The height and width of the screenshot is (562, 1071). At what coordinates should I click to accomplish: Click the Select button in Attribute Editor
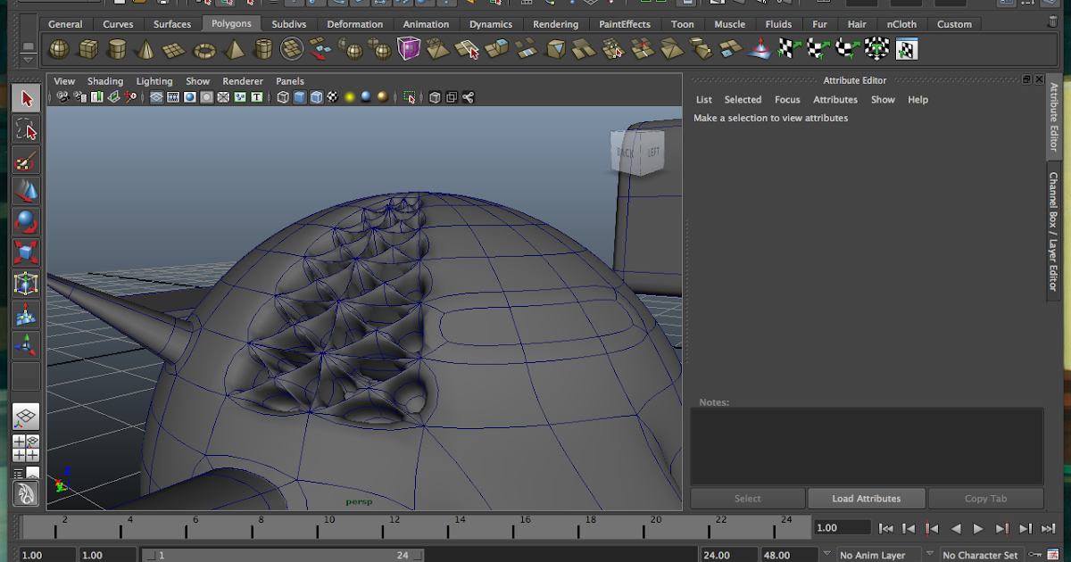(748, 499)
